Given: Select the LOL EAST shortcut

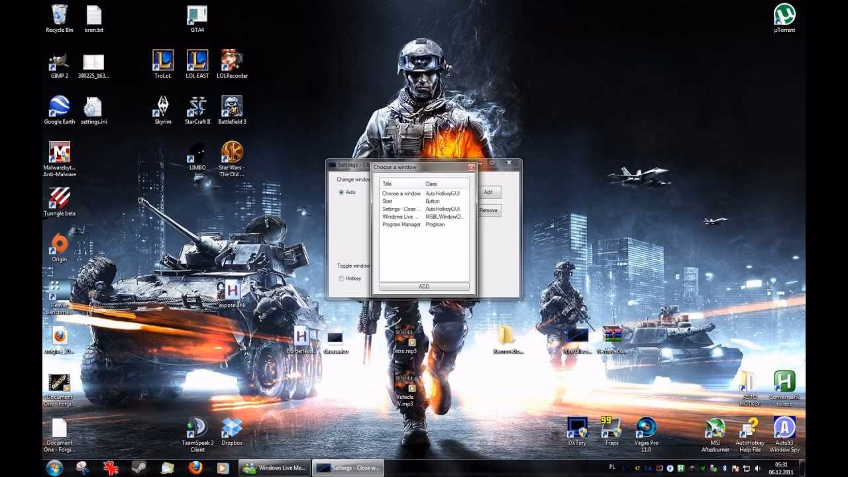Looking at the screenshot, I should point(197,64).
